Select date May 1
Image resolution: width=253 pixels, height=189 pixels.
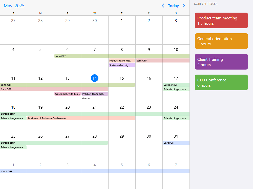coord(122,21)
